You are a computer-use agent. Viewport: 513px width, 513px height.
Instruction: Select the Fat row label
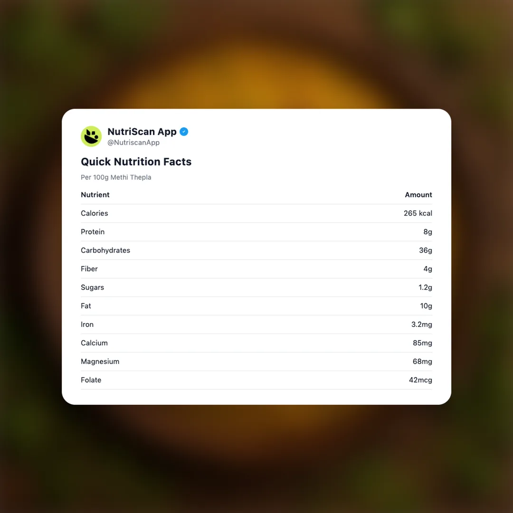pyautogui.click(x=86, y=306)
